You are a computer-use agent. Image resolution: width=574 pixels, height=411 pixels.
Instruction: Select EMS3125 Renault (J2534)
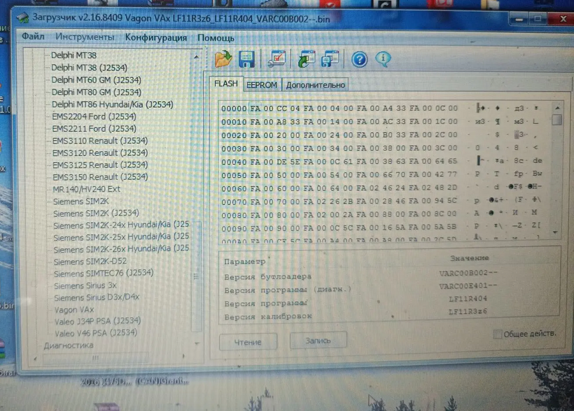[100, 165]
